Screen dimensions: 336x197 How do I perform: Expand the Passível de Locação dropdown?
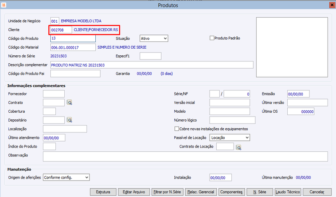click(x=229, y=137)
